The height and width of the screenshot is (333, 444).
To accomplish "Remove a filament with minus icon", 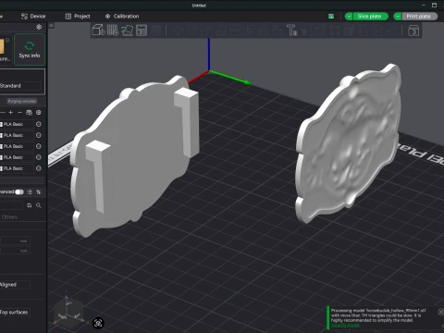I will (x=19, y=113).
